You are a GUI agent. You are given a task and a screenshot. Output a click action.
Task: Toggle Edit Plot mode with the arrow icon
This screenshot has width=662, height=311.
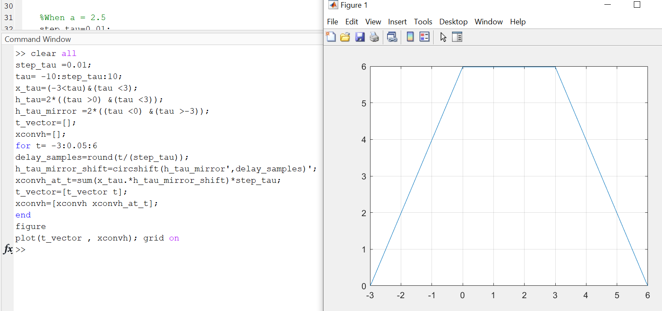click(443, 37)
